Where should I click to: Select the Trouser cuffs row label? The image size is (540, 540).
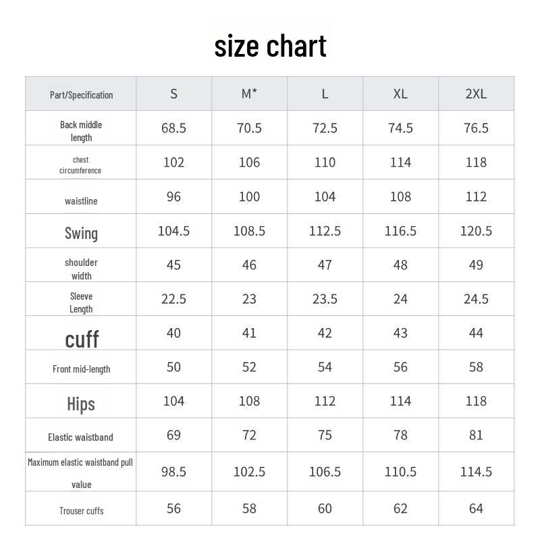coord(81,511)
